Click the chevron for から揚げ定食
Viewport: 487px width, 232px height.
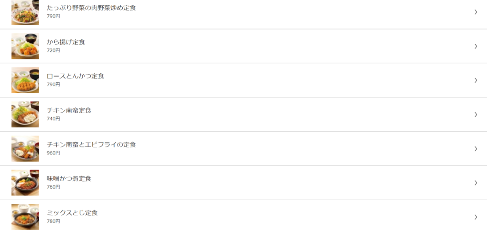coord(476,46)
